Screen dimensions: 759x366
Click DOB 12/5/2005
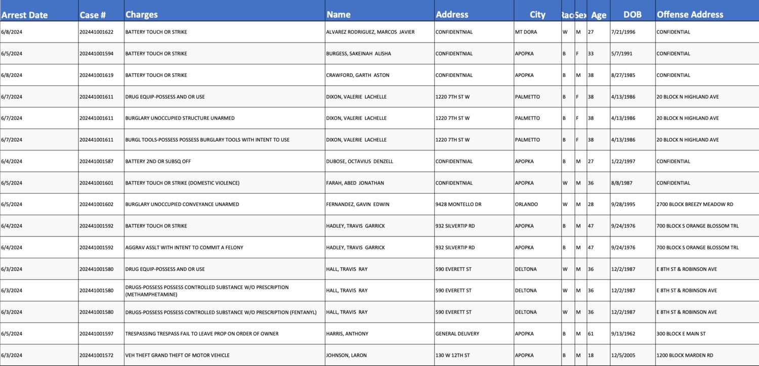pos(623,355)
